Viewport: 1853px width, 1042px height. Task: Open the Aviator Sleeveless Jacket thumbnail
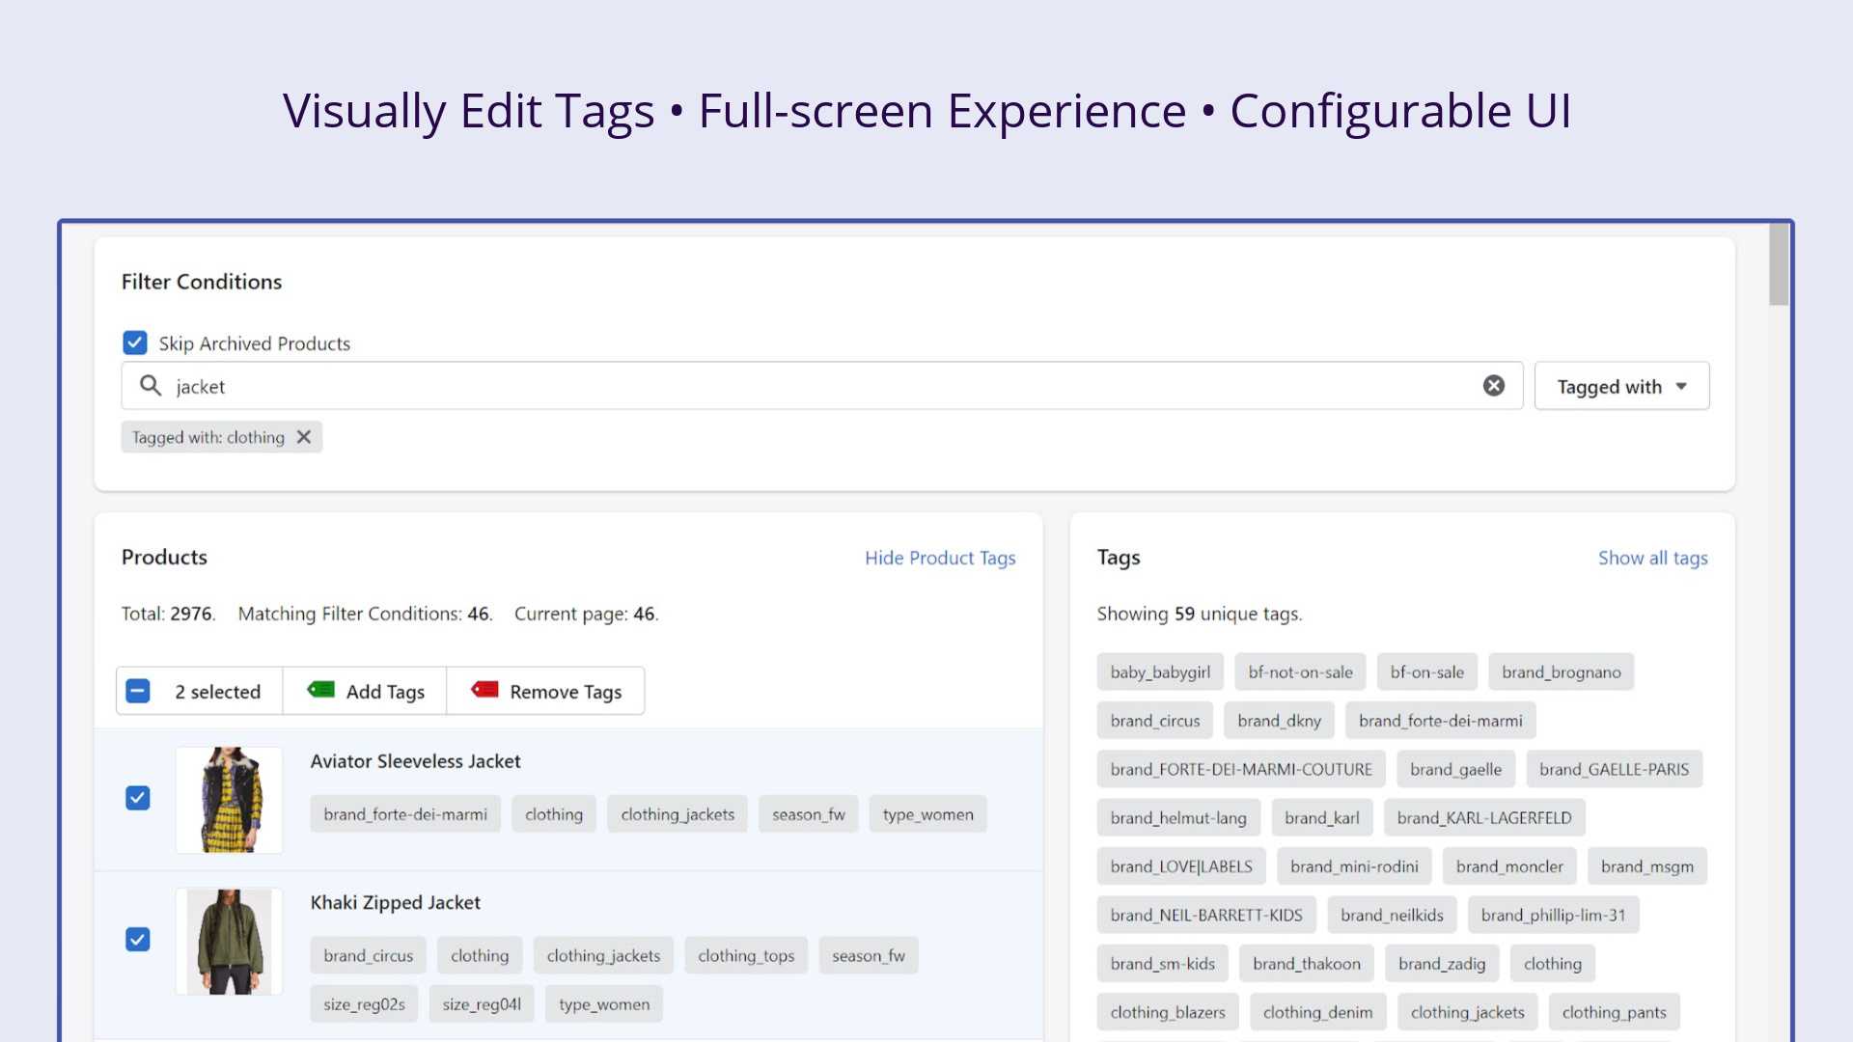click(x=229, y=799)
